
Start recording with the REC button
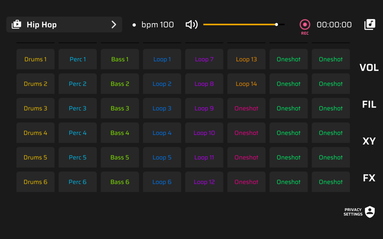[x=304, y=27]
